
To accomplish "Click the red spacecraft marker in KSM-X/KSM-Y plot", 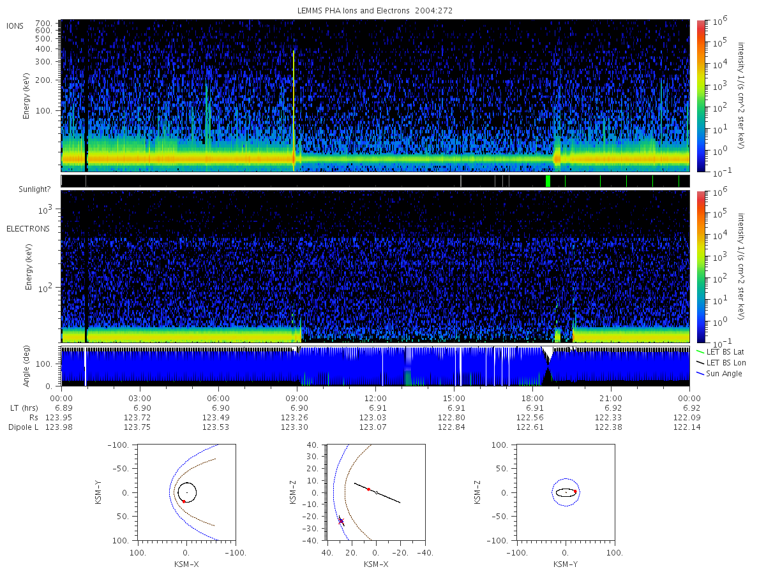I will pyautogui.click(x=184, y=501).
